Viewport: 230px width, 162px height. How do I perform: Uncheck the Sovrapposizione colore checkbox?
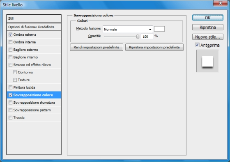(10, 95)
